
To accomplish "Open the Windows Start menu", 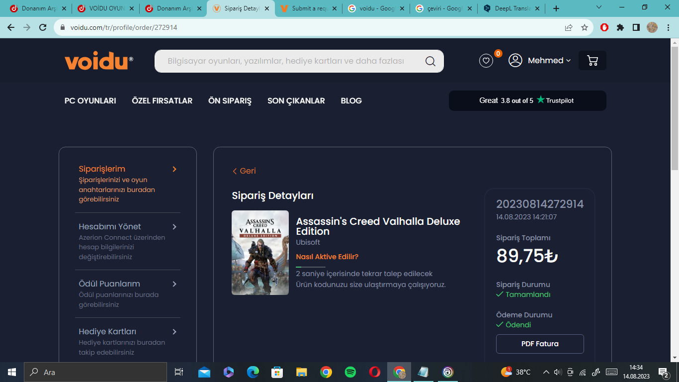I will pos(12,372).
